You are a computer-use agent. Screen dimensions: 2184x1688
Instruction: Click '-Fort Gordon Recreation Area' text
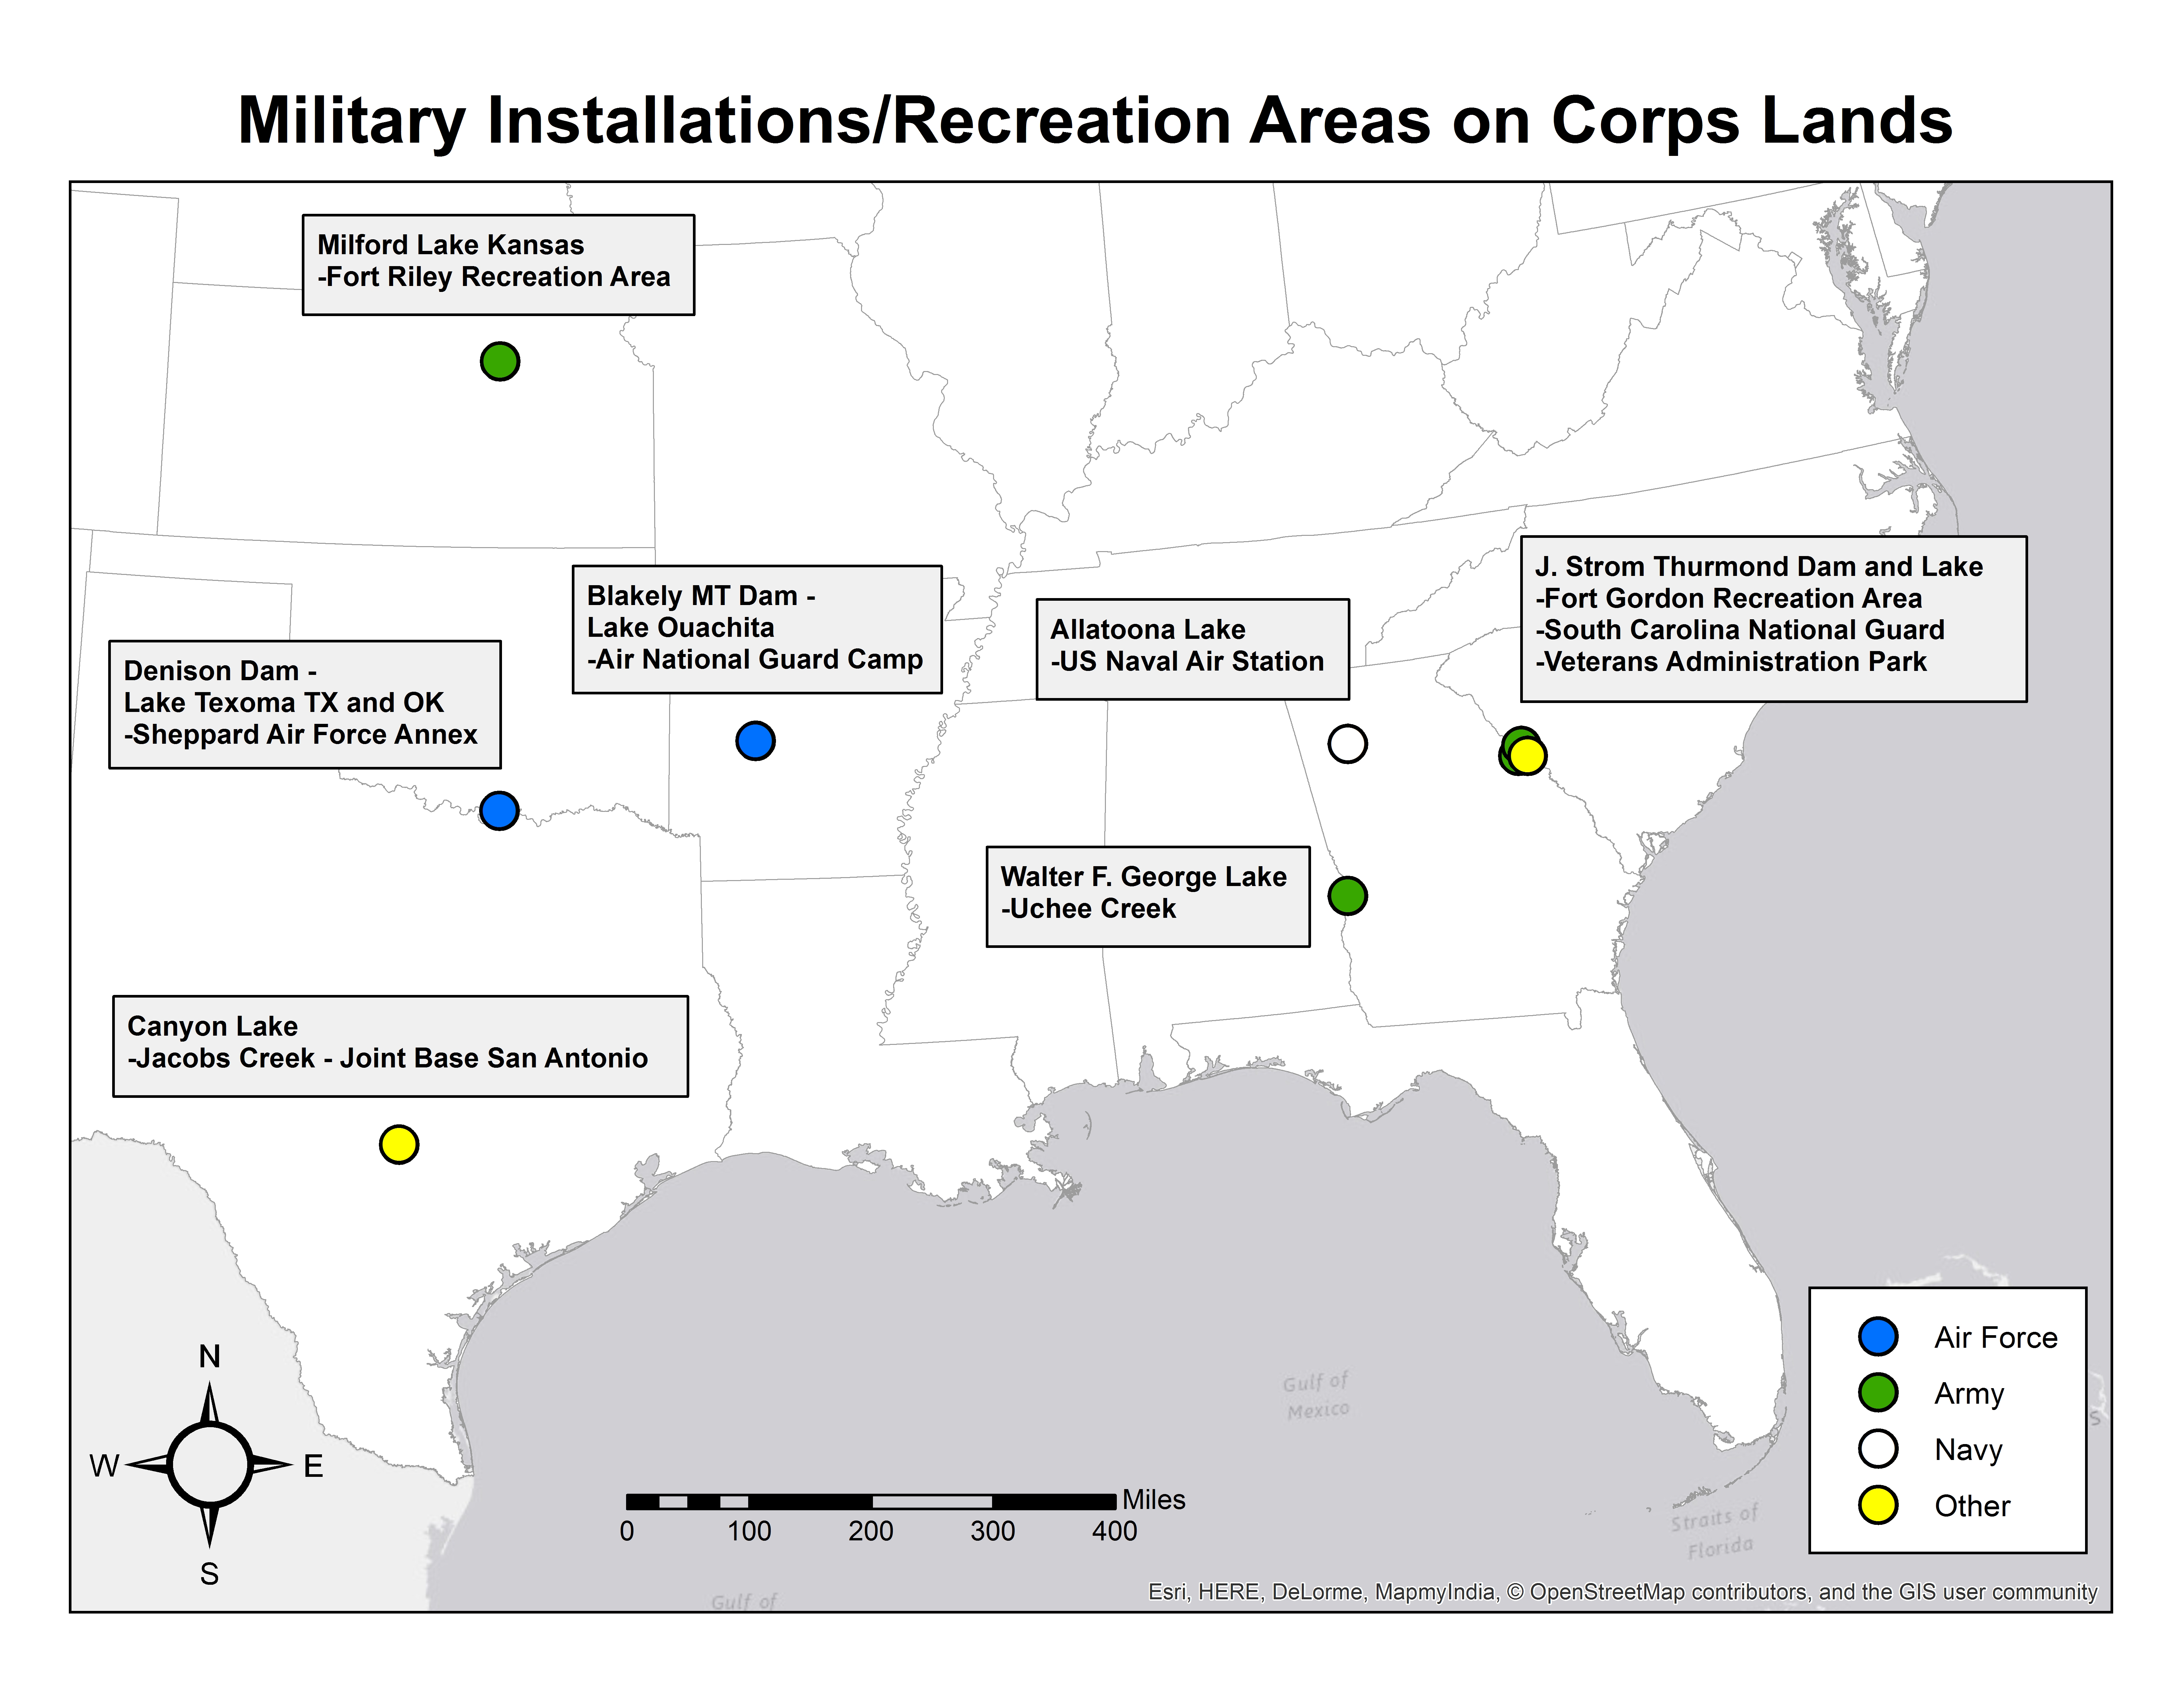click(1729, 599)
